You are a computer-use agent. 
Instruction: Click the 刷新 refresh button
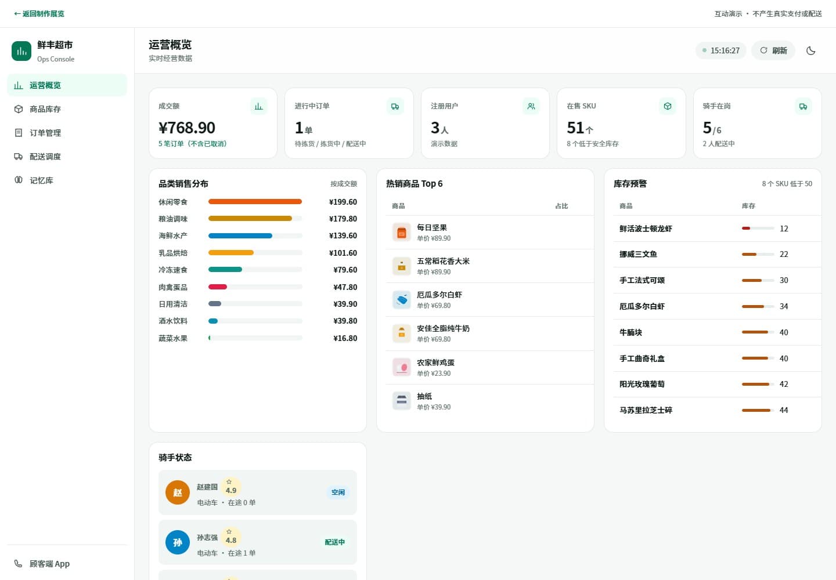(x=773, y=50)
